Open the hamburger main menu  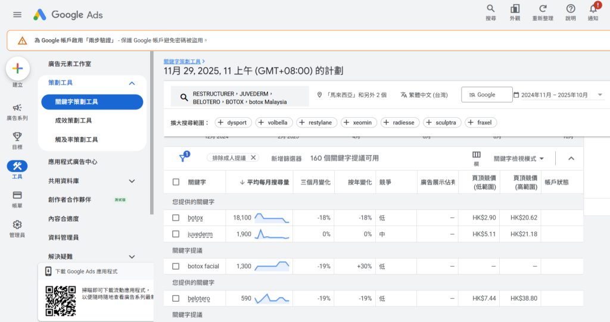pyautogui.click(x=17, y=15)
